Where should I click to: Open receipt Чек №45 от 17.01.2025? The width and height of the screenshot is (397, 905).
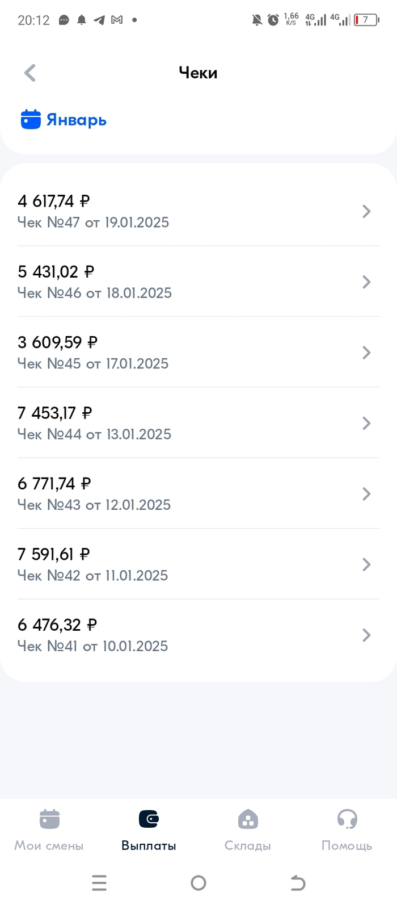pos(93,363)
